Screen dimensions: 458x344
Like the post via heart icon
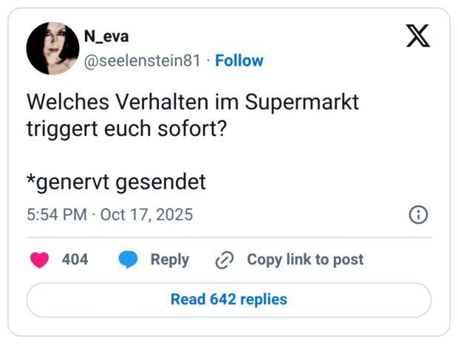click(39, 260)
